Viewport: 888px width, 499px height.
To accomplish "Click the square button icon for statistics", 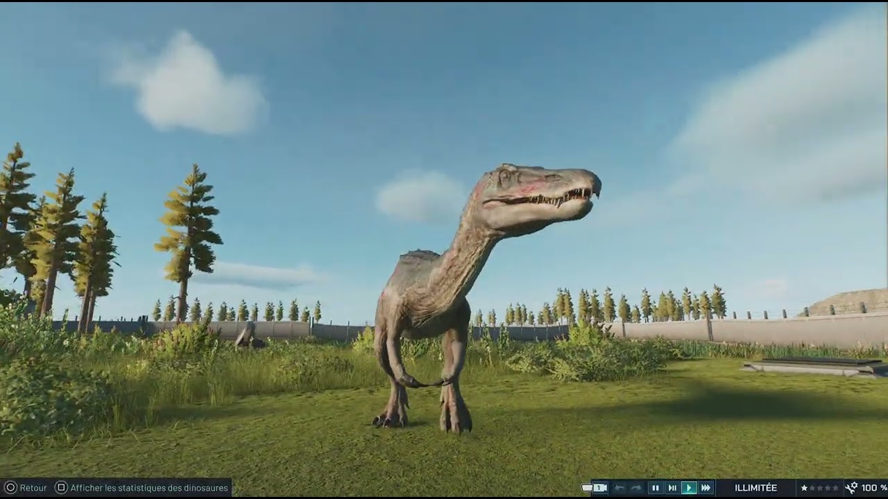I will pyautogui.click(x=61, y=488).
